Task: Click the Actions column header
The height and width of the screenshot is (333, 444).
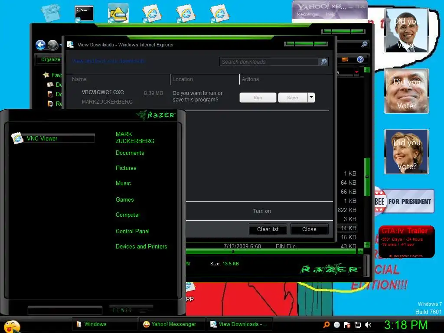Action: click(x=250, y=79)
